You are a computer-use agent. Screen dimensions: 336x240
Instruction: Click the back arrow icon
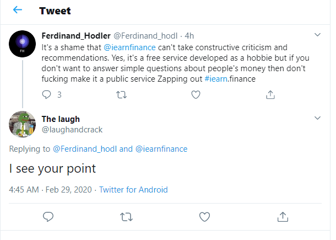[18, 10]
